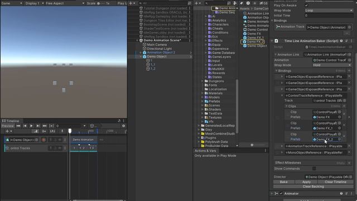Select Main Camera in Hierarchy
The image size is (357, 201).
157,45
